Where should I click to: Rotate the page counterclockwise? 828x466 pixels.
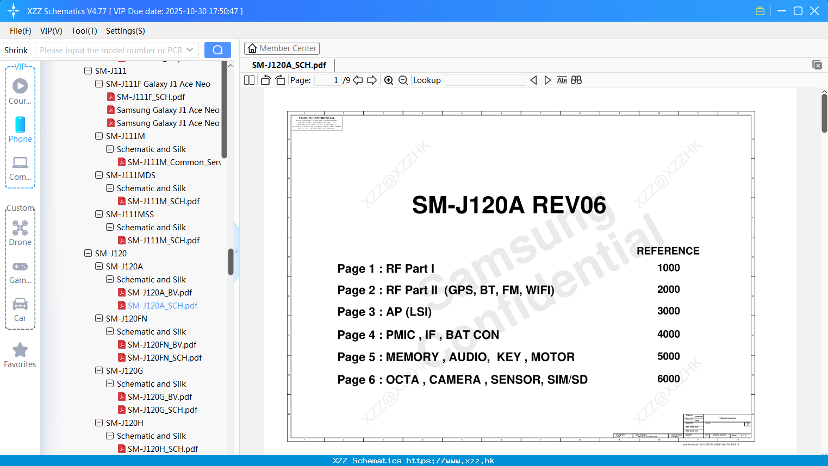pos(265,80)
